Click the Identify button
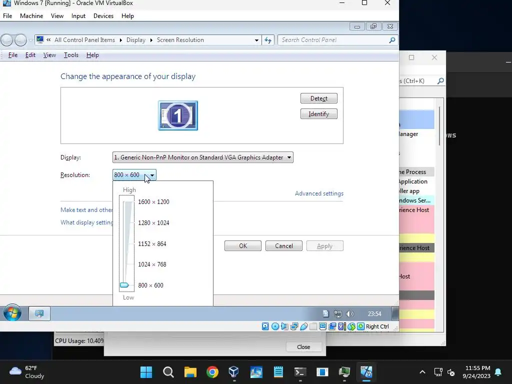 click(x=318, y=114)
